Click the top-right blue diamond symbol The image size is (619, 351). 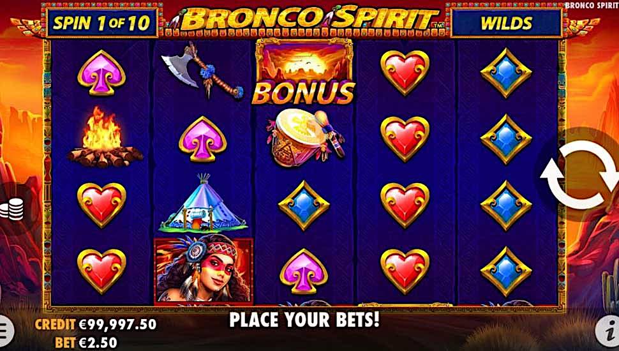[506, 73]
